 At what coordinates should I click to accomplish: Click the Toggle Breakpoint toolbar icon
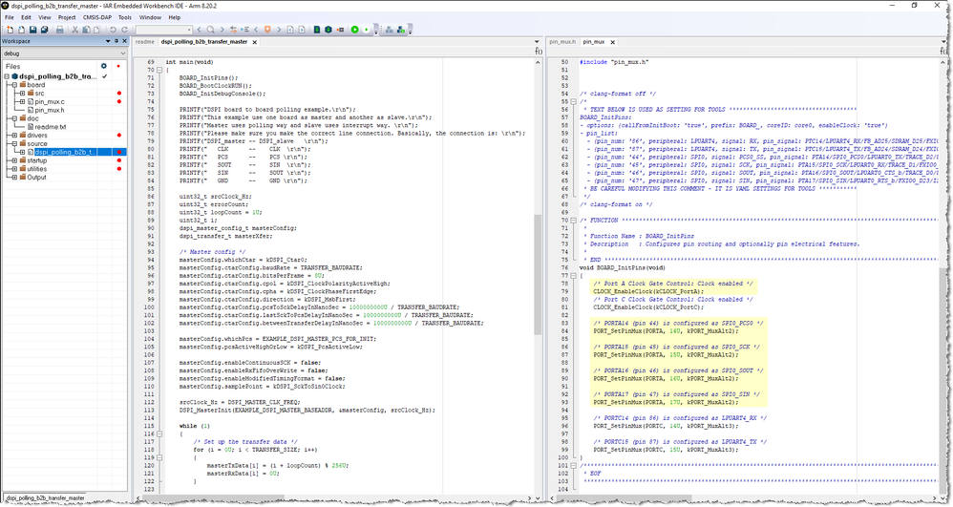341,30
